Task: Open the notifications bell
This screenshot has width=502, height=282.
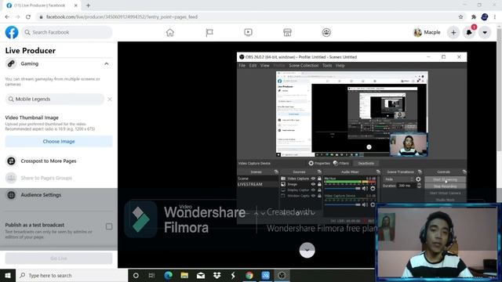Action: 469,32
